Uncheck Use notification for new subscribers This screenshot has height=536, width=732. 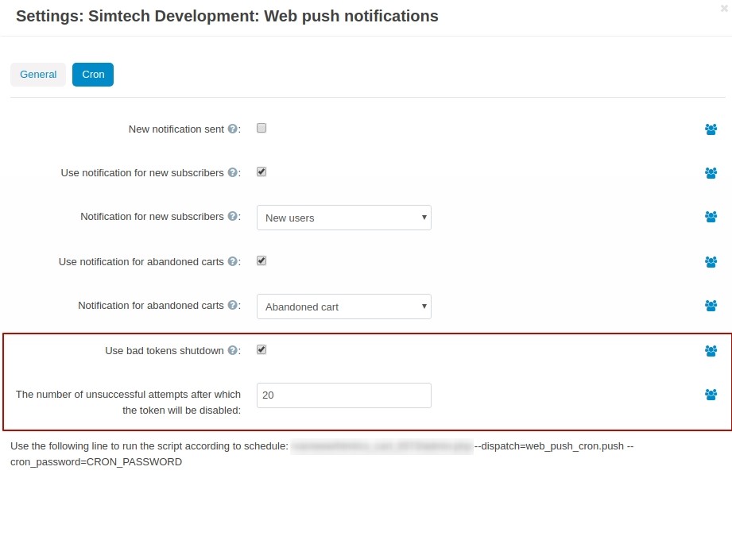pos(261,172)
